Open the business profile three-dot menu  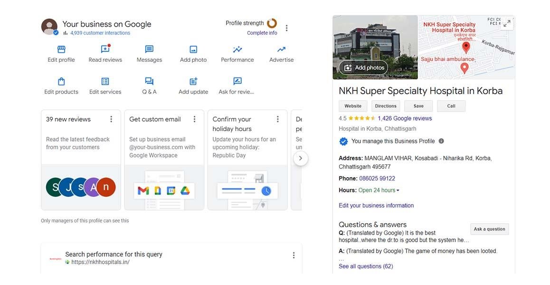pos(287,28)
